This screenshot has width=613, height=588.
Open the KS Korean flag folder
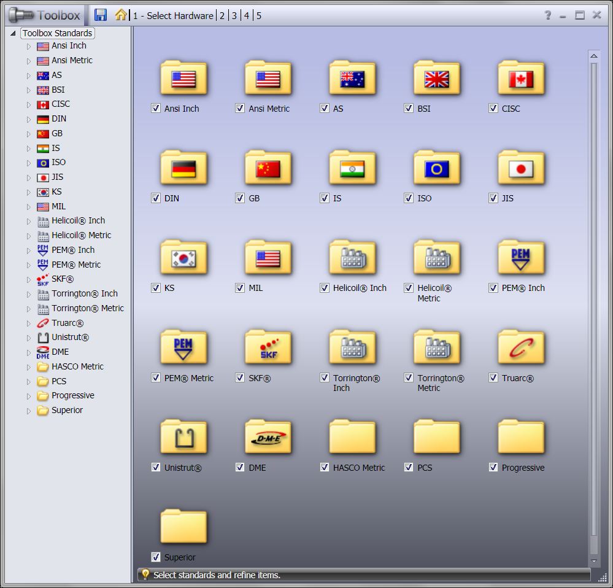pos(183,257)
